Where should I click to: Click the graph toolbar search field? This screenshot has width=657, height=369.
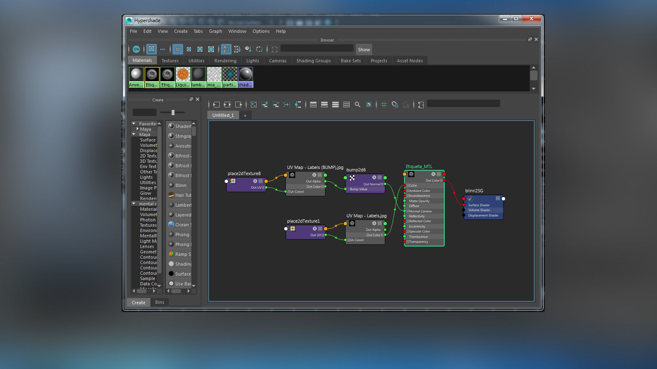click(464, 104)
